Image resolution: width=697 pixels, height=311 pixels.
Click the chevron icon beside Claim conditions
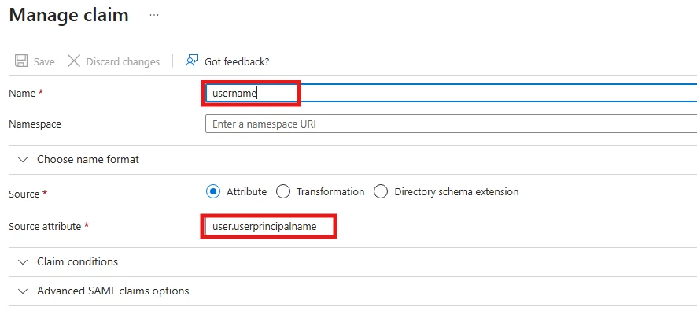click(x=23, y=262)
